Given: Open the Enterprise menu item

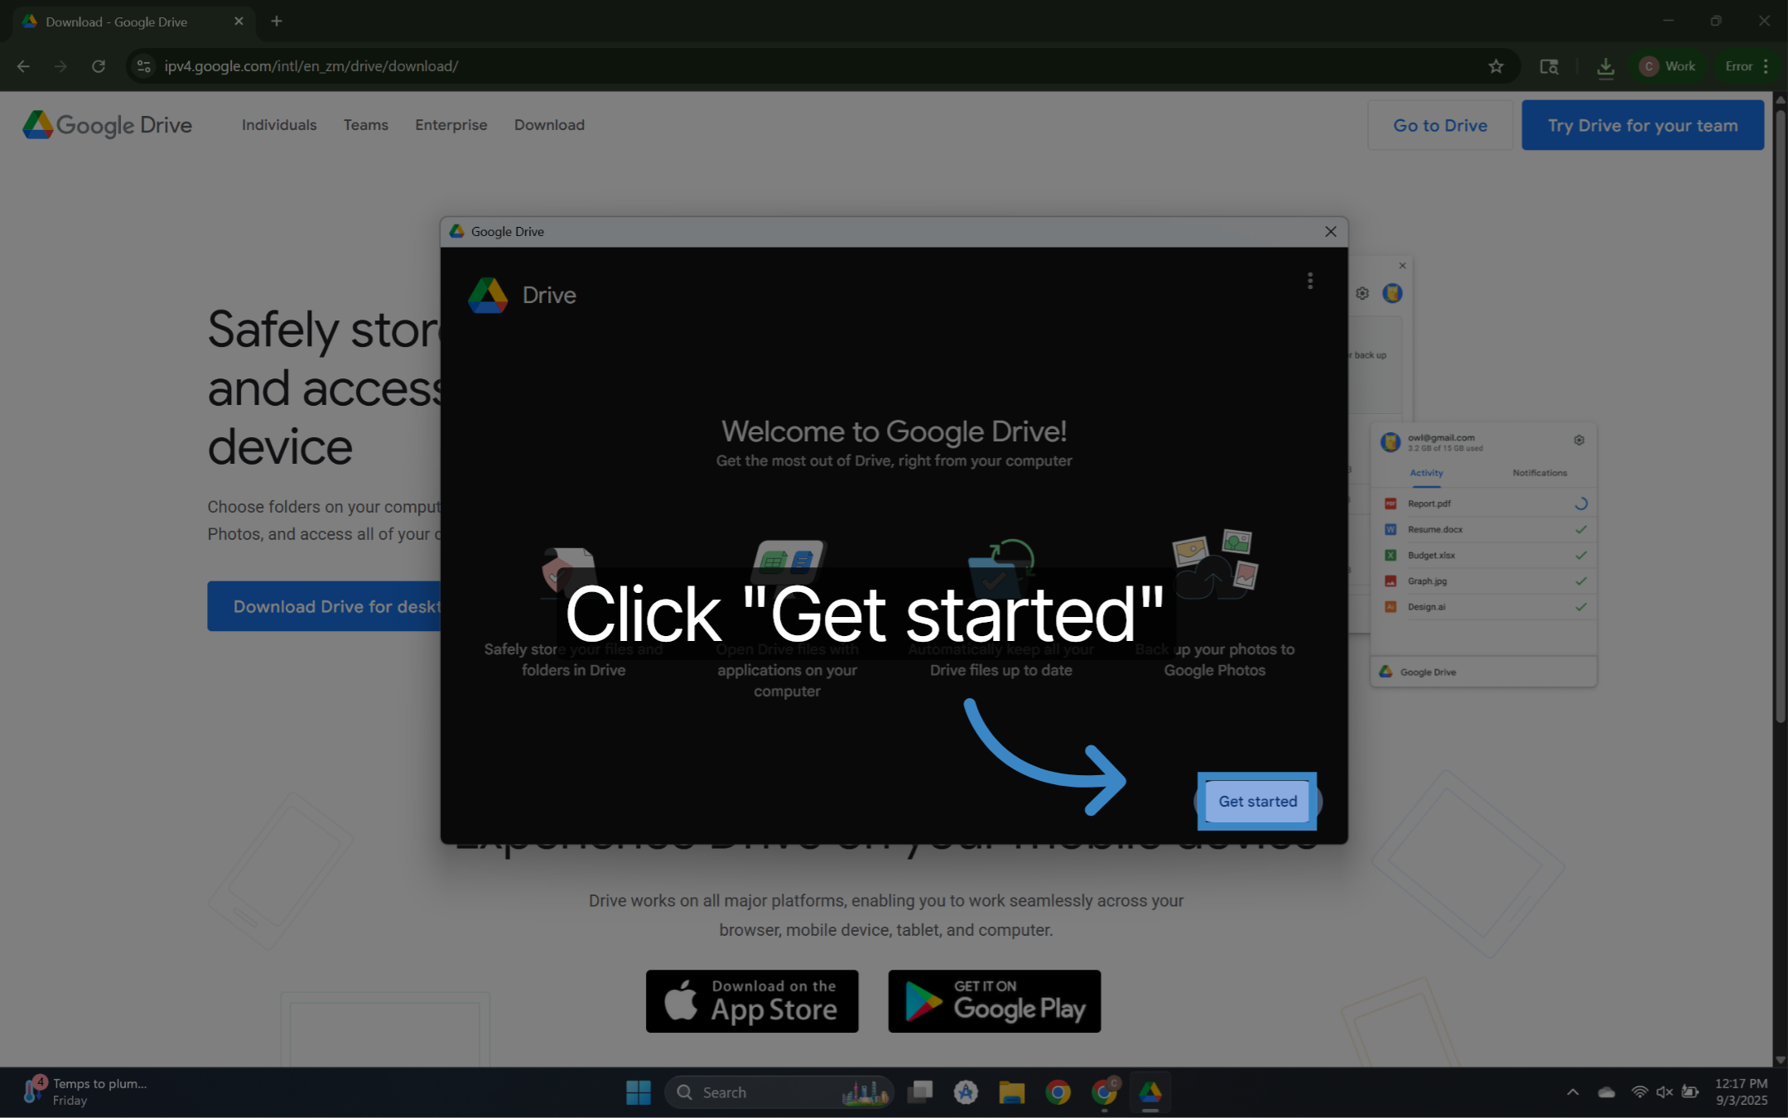Looking at the screenshot, I should tap(451, 125).
